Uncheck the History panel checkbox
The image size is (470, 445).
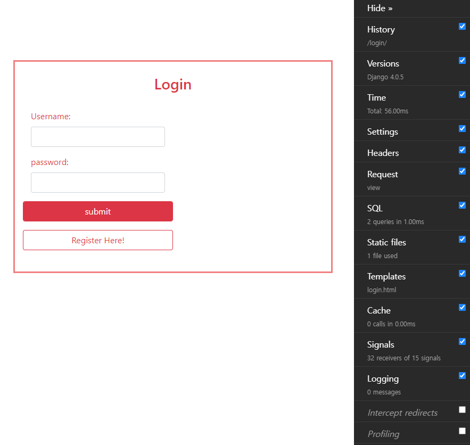pyautogui.click(x=462, y=27)
